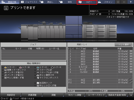The width and height of the screenshot is (134, 100).
Task: Click the information icon beside プリントできます
Action: (6, 8)
